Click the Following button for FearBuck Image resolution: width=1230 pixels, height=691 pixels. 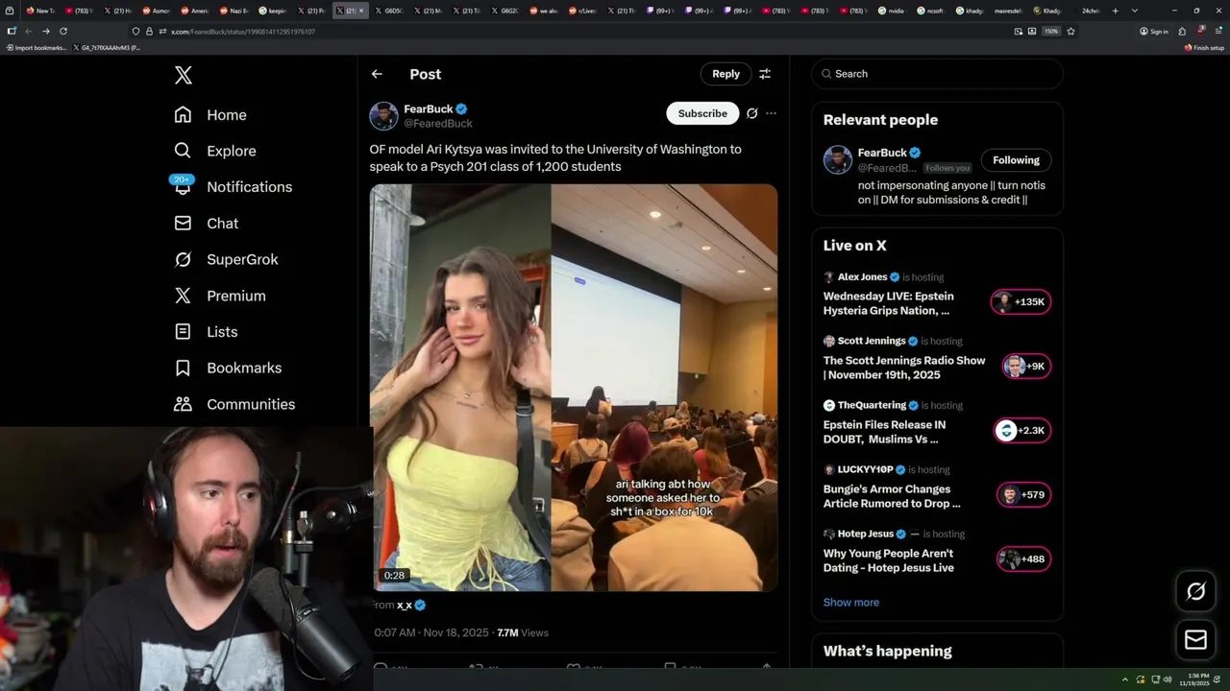coord(1016,160)
